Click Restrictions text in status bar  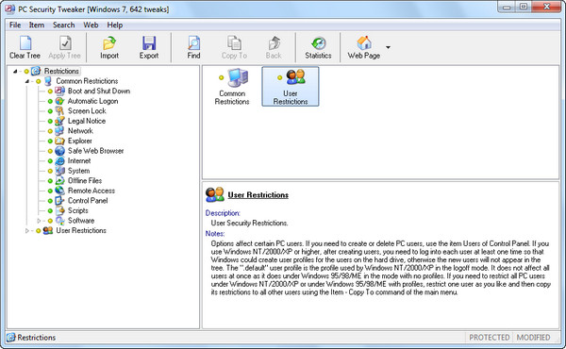37,338
